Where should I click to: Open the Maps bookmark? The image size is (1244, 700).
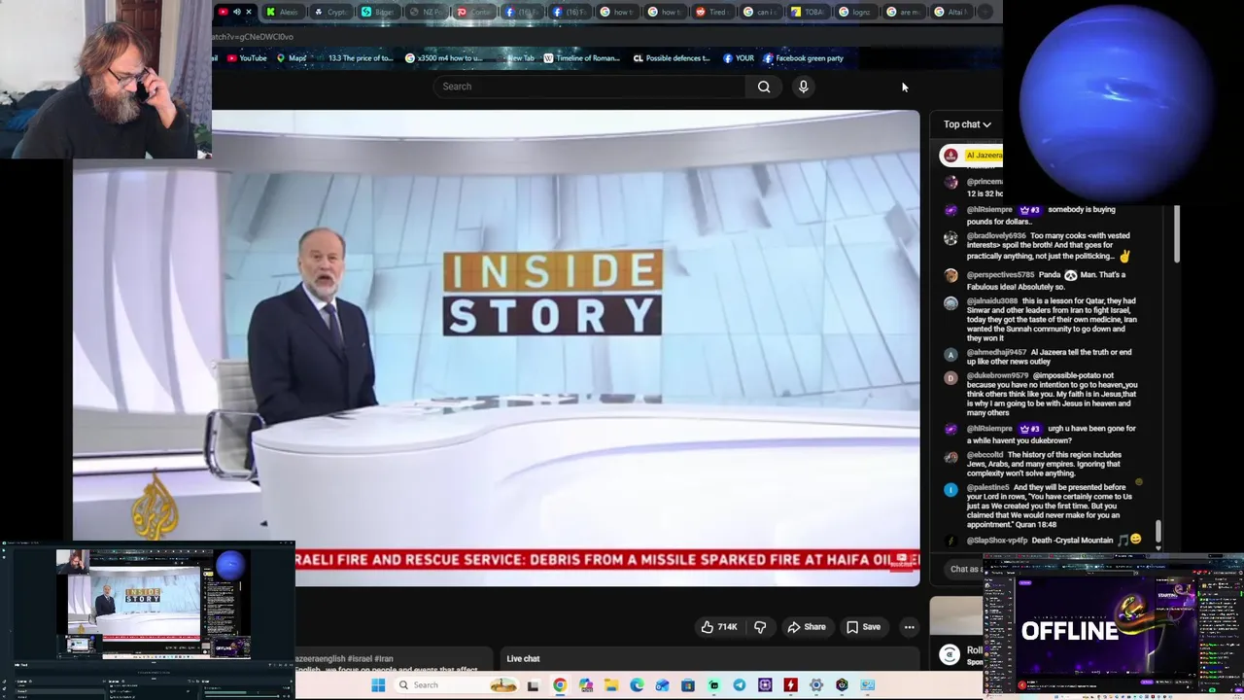pyautogui.click(x=291, y=58)
